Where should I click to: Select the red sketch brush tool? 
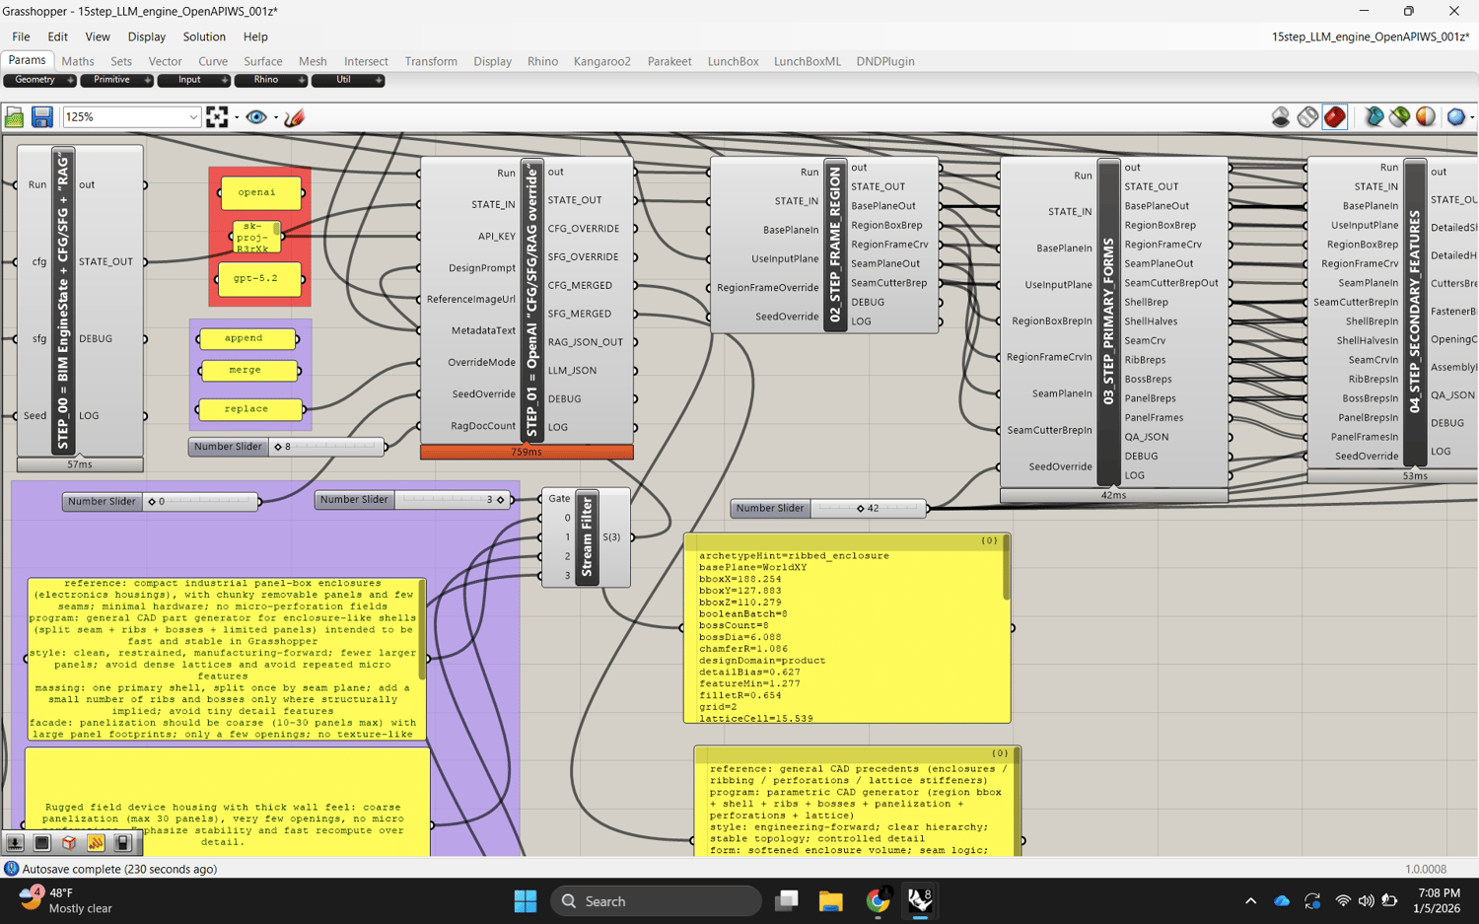(x=294, y=117)
